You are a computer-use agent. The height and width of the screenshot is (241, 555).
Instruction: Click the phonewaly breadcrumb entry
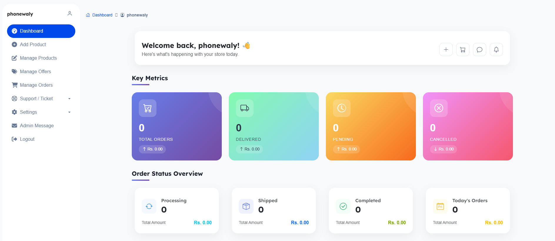point(137,15)
